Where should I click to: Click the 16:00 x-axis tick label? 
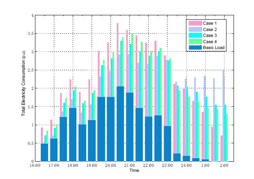pos(35,166)
